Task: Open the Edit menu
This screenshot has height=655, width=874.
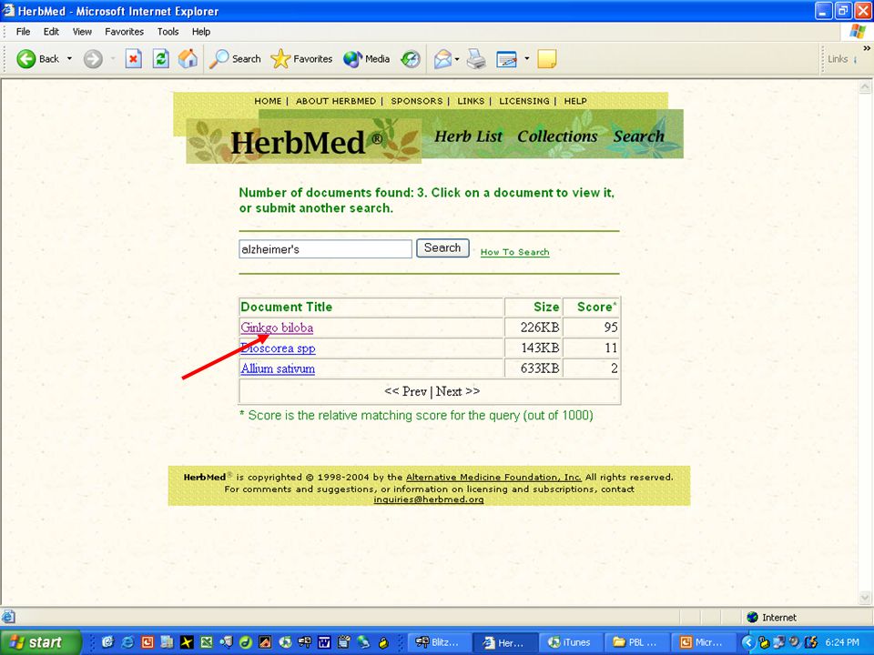Action: [x=51, y=32]
